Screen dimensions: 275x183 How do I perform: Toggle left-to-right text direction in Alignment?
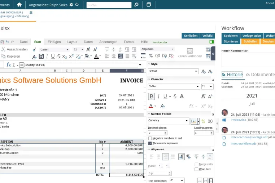(182, 157)
